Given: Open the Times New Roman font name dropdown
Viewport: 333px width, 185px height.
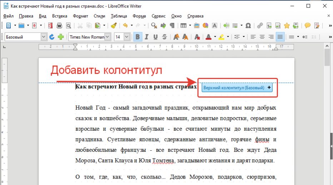Looking at the screenshot, I should (108, 37).
